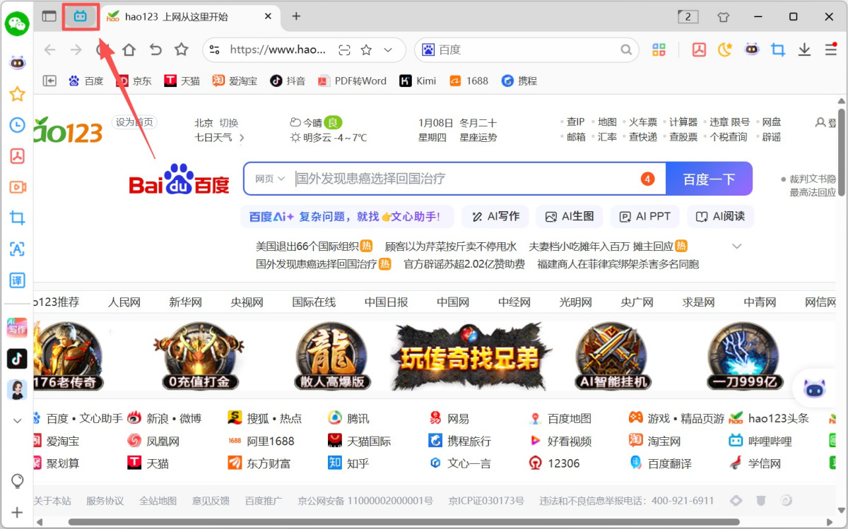This screenshot has width=848, height=529.
Task: Open Douyin from the left sidebar
Action: 16,359
